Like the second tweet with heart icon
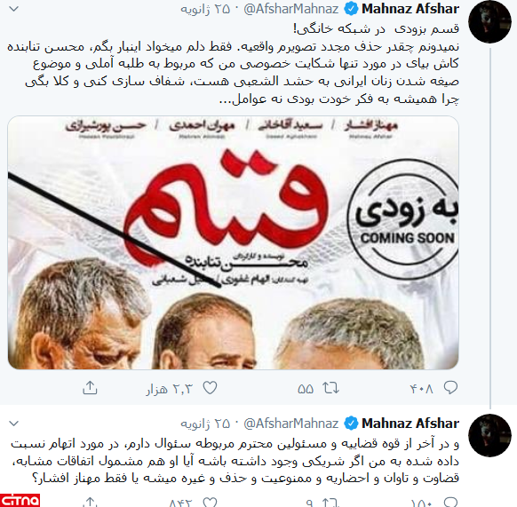This screenshot has width=517, height=507. point(210,503)
